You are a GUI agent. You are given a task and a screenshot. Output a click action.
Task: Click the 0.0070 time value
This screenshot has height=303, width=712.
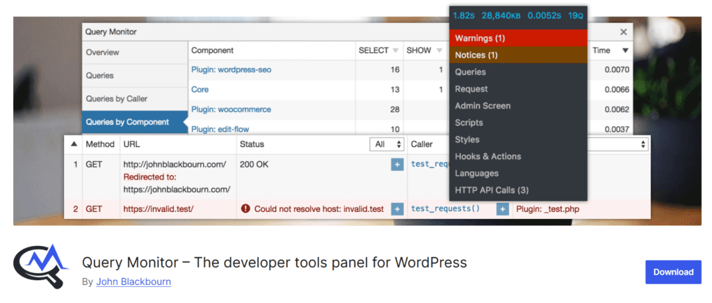(x=617, y=70)
